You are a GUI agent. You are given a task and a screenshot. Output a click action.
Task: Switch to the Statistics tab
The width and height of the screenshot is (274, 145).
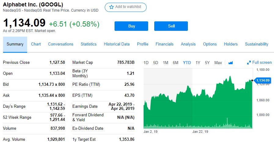click(89, 44)
